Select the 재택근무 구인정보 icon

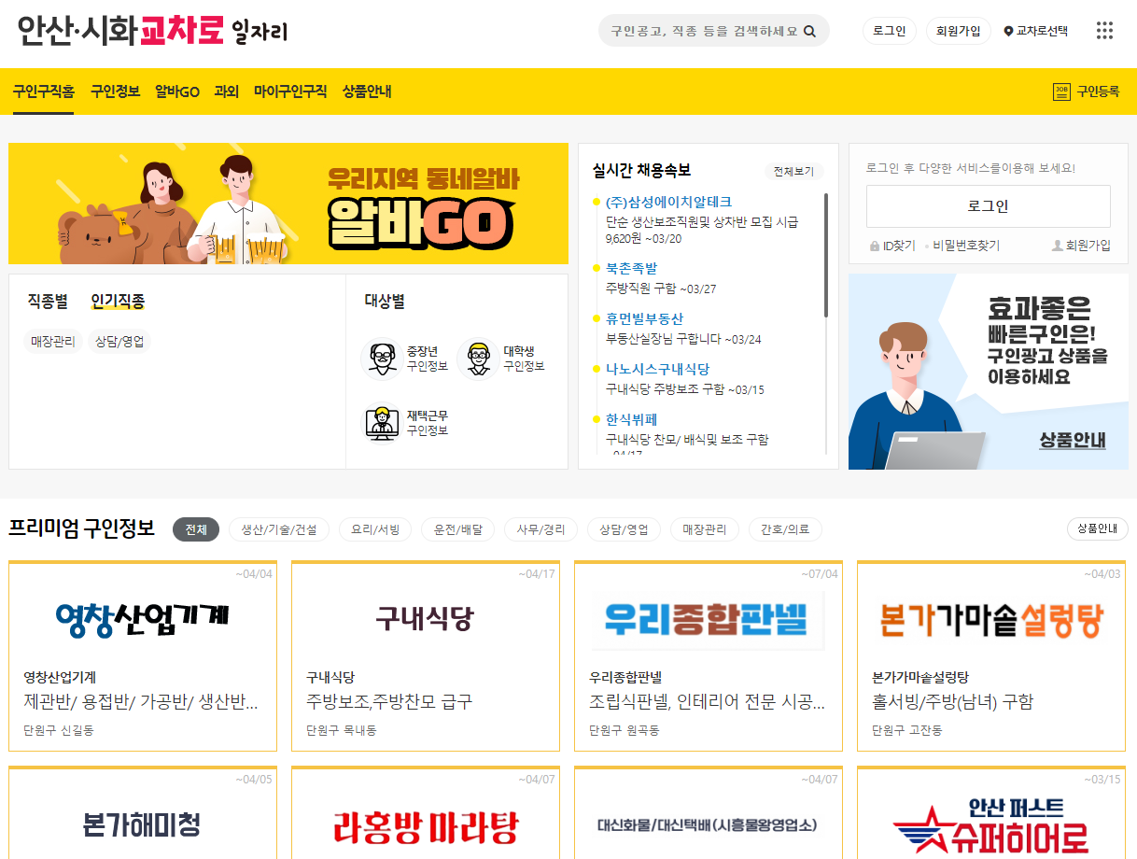381,423
